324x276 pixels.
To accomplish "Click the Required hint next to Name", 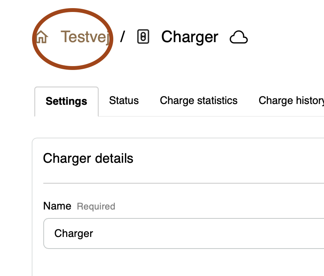I will tap(96, 206).
